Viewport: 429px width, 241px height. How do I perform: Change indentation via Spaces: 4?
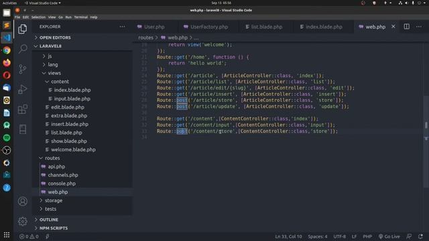tap(317, 236)
